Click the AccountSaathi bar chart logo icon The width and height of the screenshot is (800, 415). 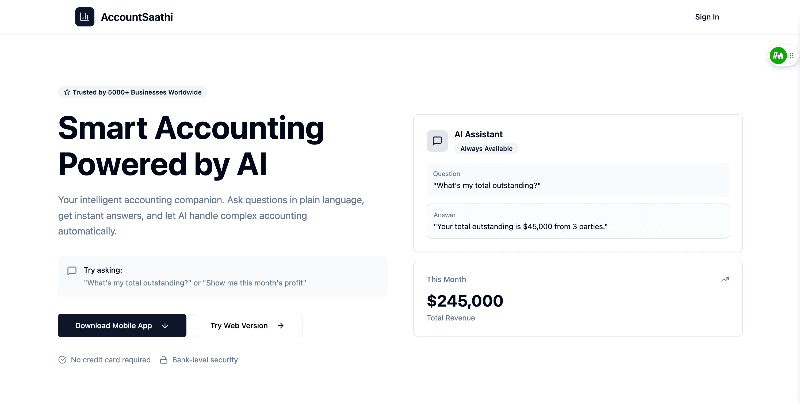(85, 17)
